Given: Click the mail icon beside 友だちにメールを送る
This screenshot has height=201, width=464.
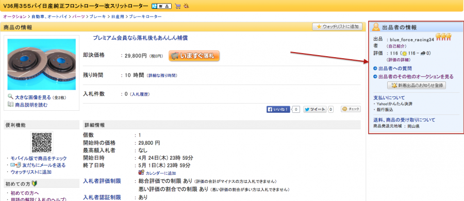Looking at the screenshot, I should [15, 165].
